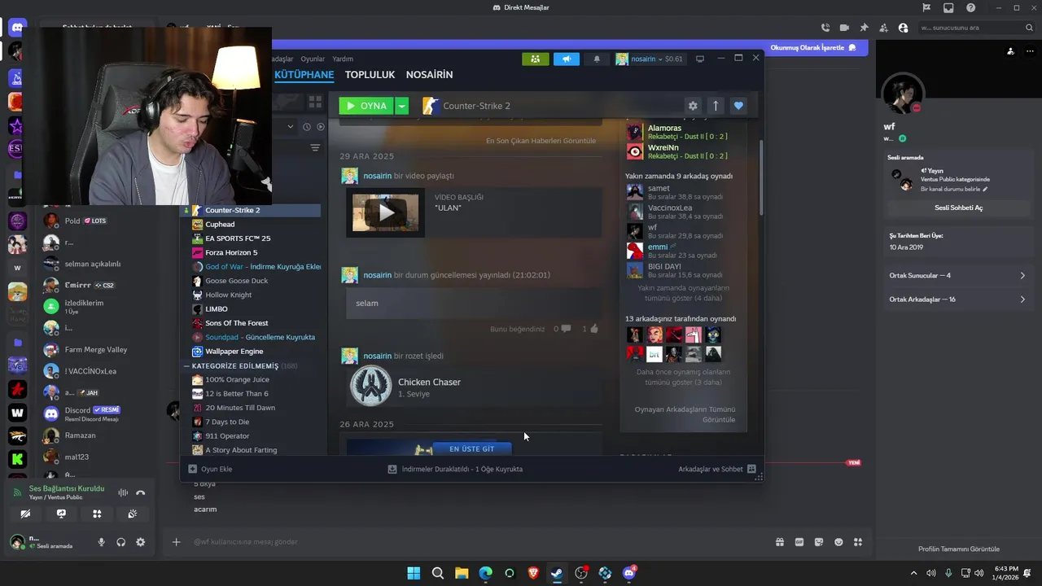Screen dimensions: 1042x586
Task: Open Discord emoji picker
Action: [838, 542]
